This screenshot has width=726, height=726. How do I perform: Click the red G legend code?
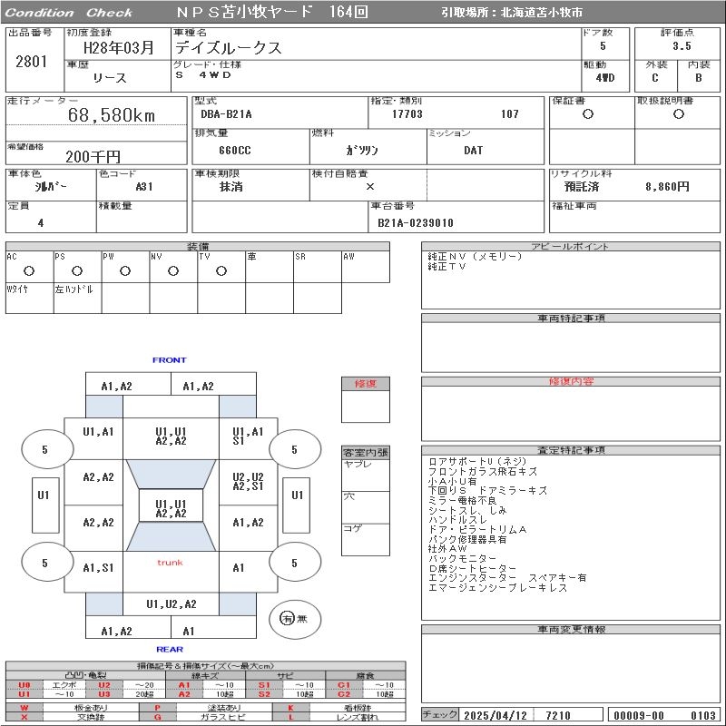(x=157, y=717)
